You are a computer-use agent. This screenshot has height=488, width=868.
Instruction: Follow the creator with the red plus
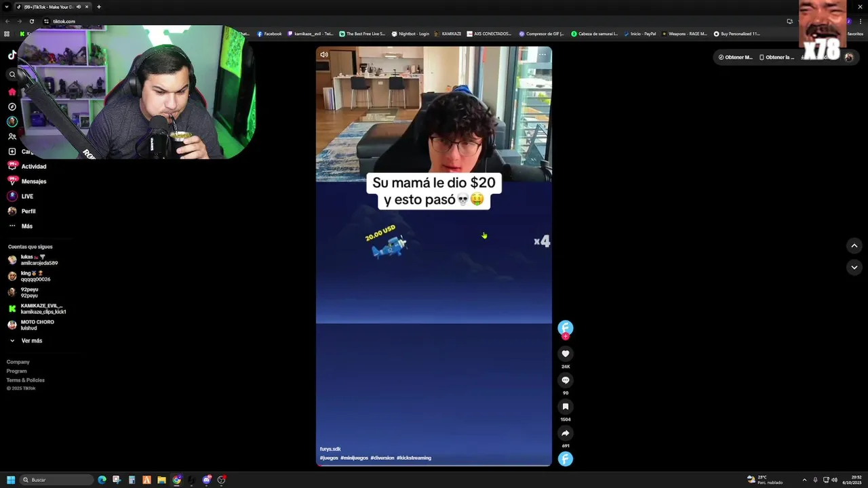(566, 336)
